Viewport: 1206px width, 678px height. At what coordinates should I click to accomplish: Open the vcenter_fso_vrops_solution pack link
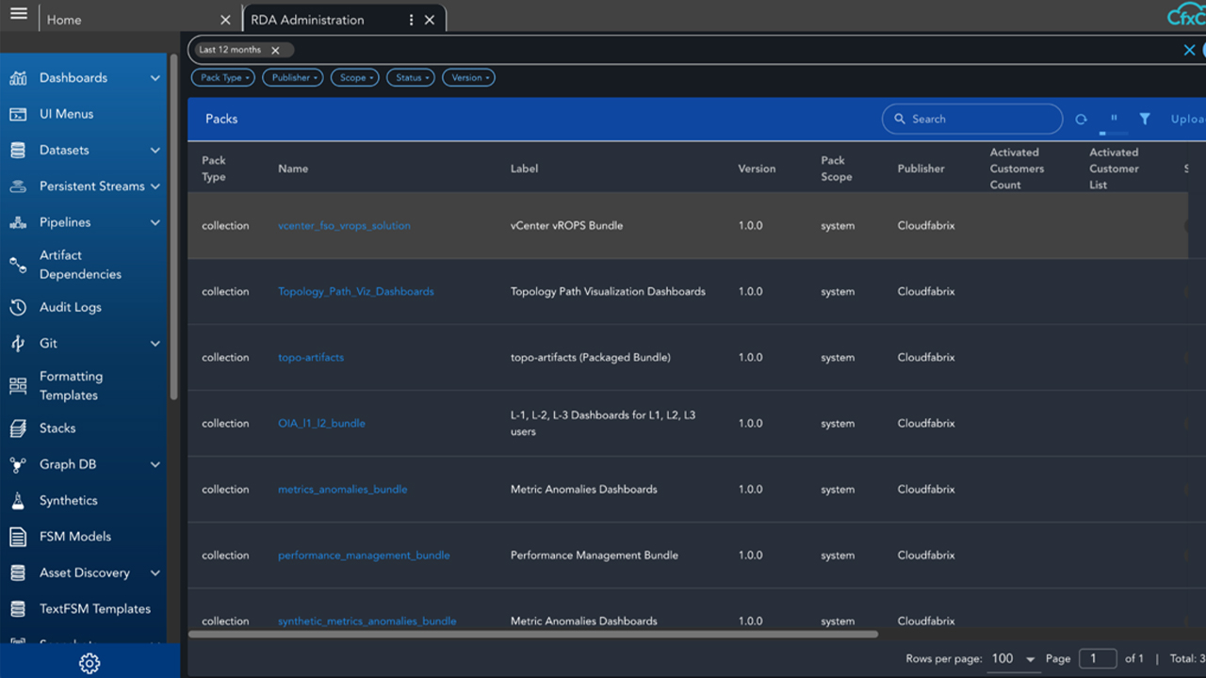coord(344,226)
